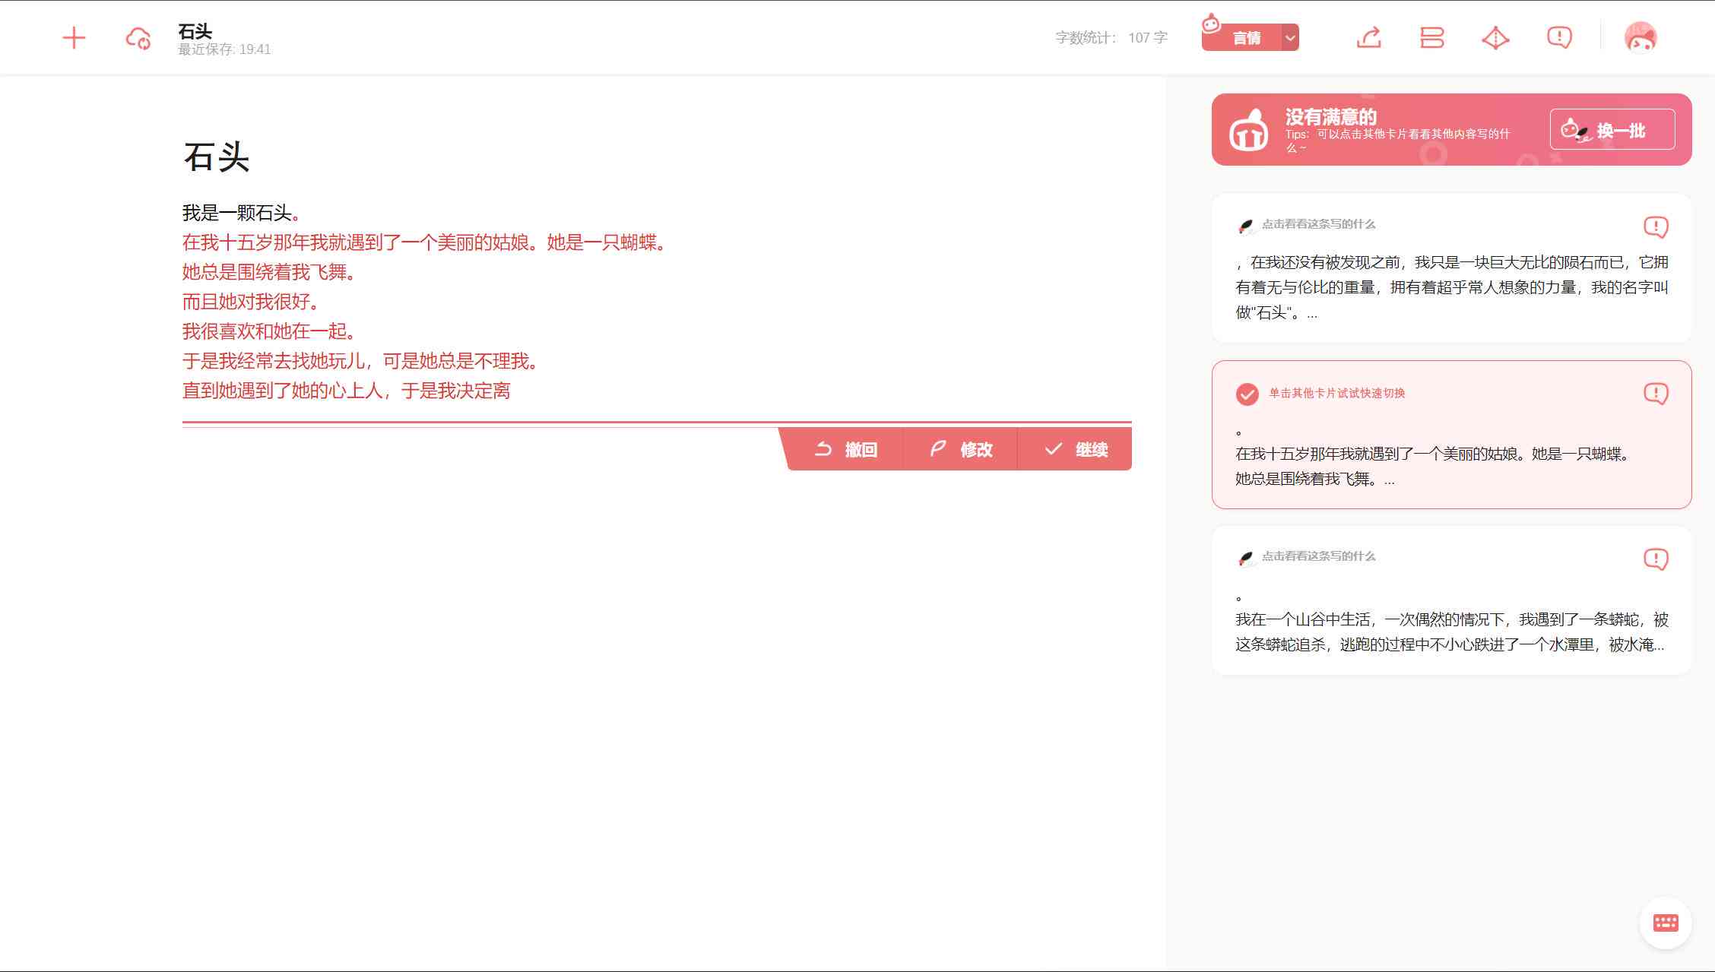
Task: Report the first suggestion card about 陨石
Action: (1656, 226)
